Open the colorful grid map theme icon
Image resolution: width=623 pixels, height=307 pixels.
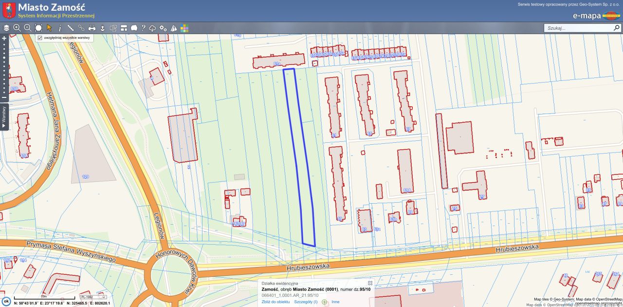(184, 28)
